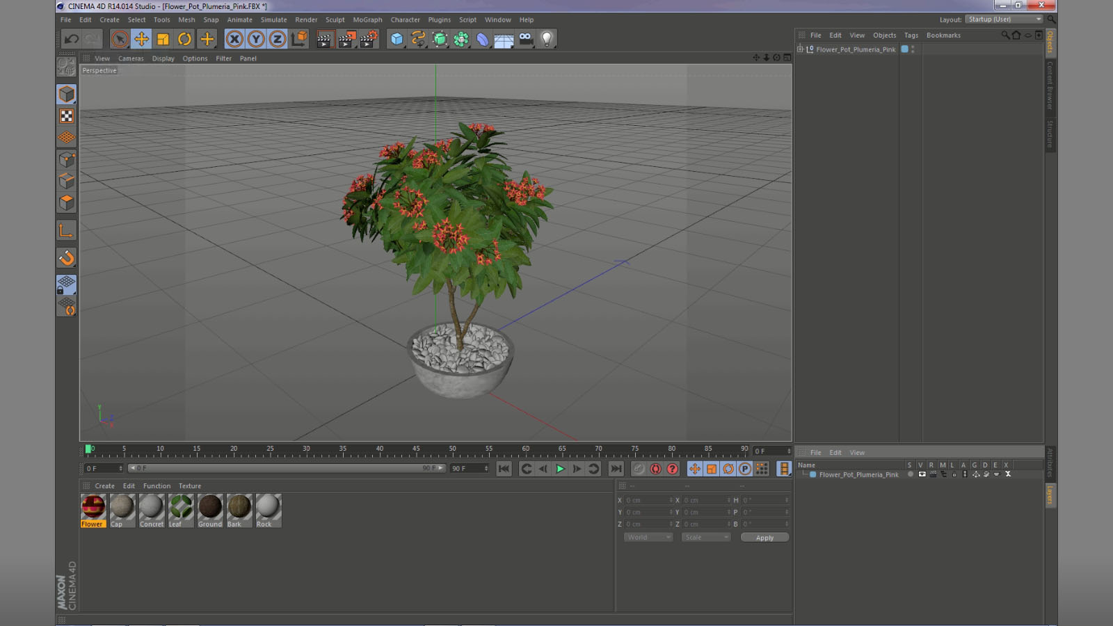Viewport: 1113px width, 626px height.
Task: Click the X position field
Action: click(x=648, y=500)
